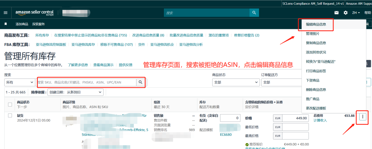Open the 潜在的重复项 link
Viewport: 372px width, 149px height.
pos(219,35)
